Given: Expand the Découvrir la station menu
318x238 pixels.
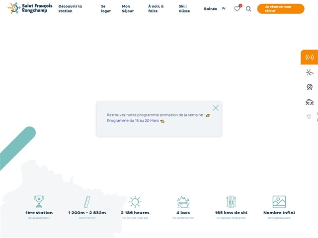Looking at the screenshot, I should click(x=70, y=9).
